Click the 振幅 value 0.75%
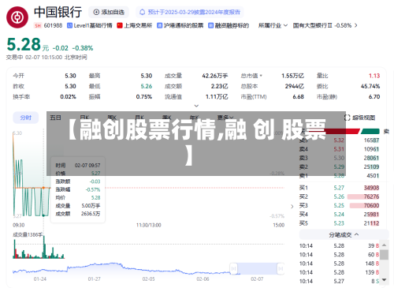Screen dimensions: 394x288 click(x=144, y=97)
